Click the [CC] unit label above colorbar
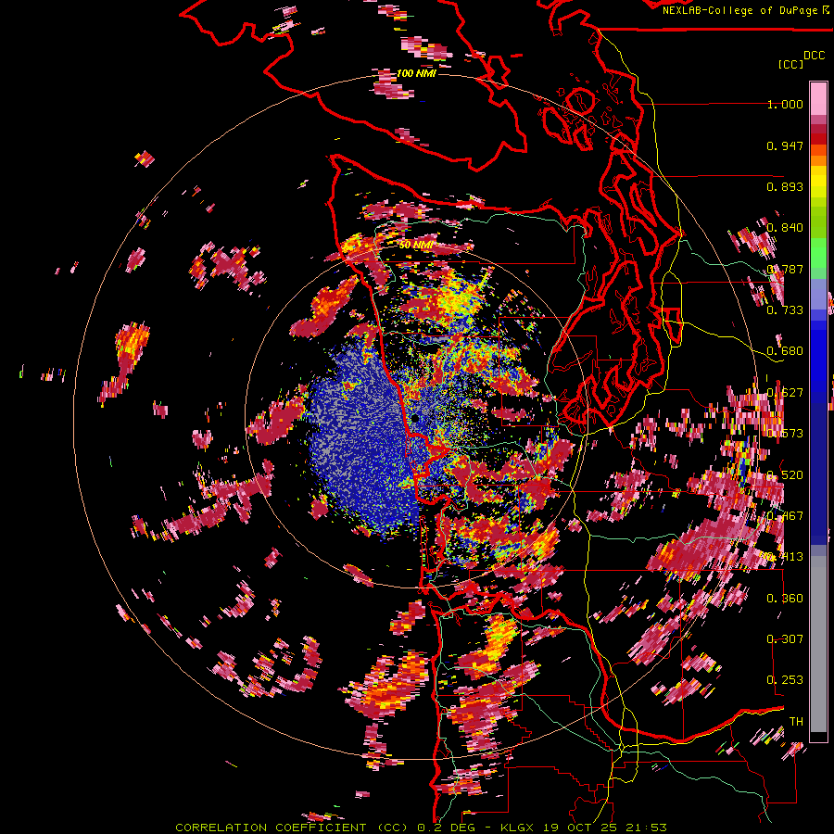 791,64
